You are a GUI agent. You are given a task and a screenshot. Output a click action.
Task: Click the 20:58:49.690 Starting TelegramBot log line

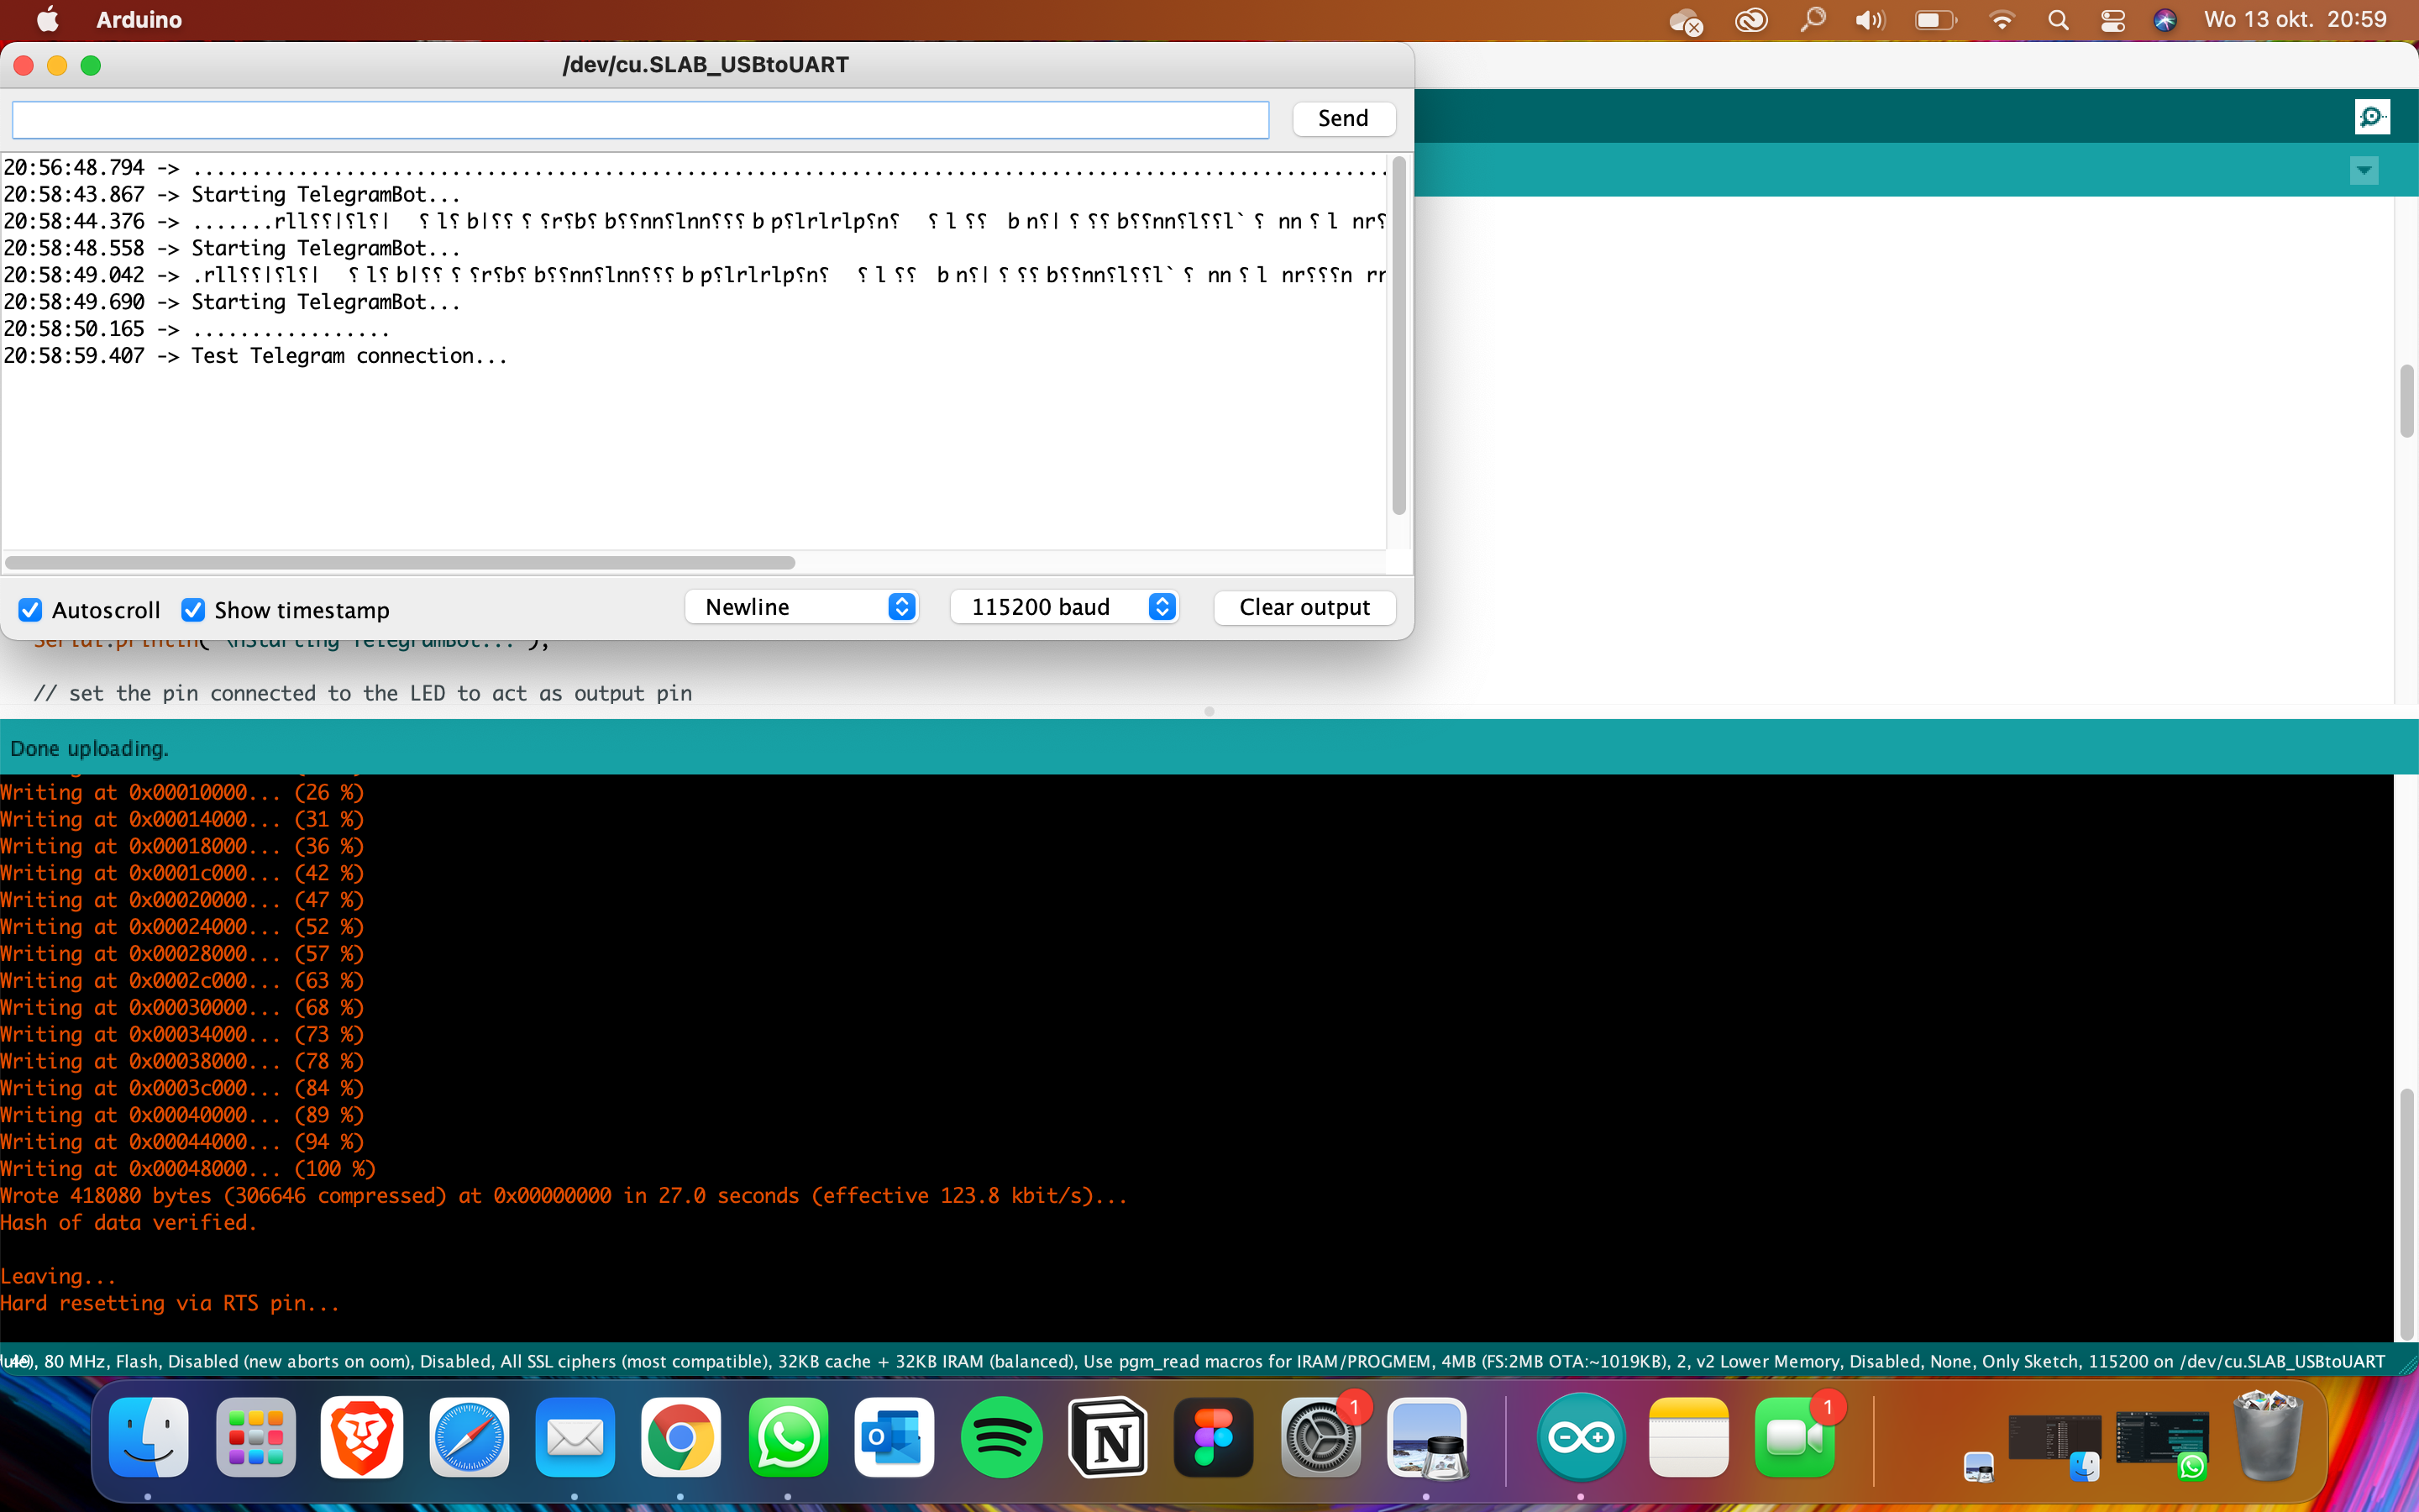(232, 302)
